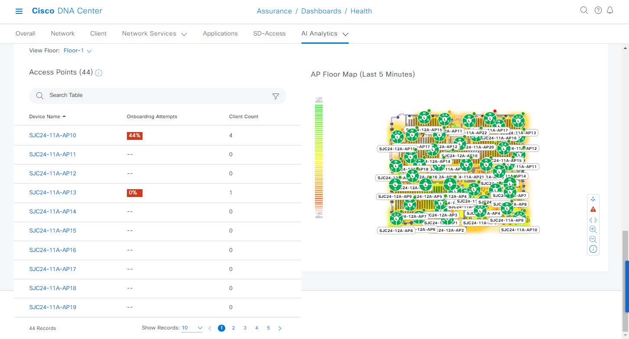The height and width of the screenshot is (339, 629).
Task: Click the Health breadcrumb link
Action: click(361, 11)
